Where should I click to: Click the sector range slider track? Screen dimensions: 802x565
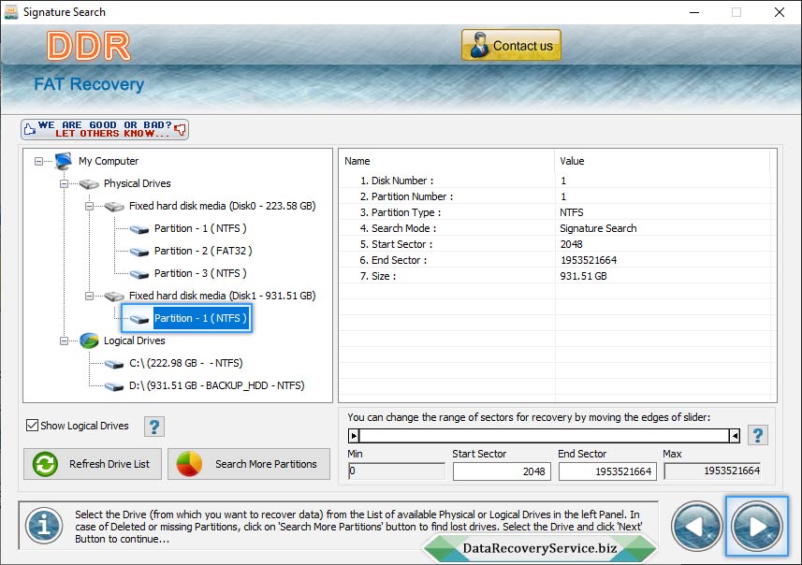pos(545,436)
